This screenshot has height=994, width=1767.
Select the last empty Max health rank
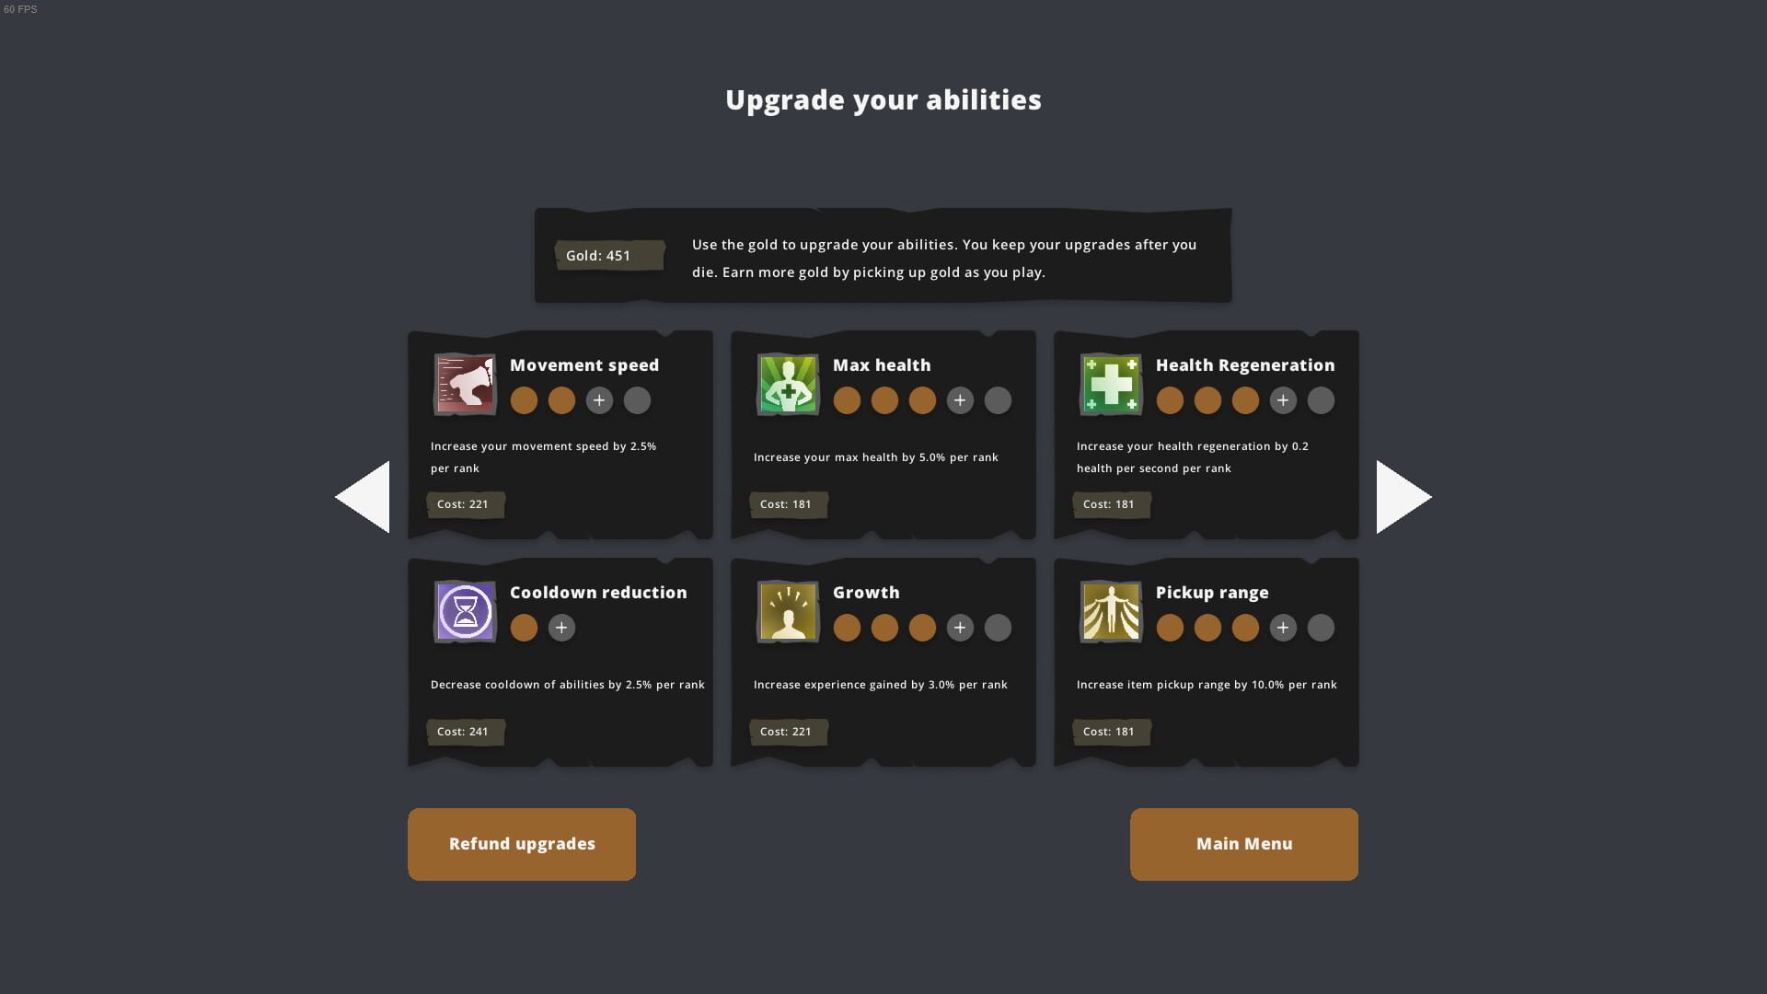pyautogui.click(x=998, y=400)
